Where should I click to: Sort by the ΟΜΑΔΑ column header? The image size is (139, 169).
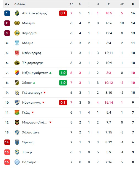coord(20,4)
